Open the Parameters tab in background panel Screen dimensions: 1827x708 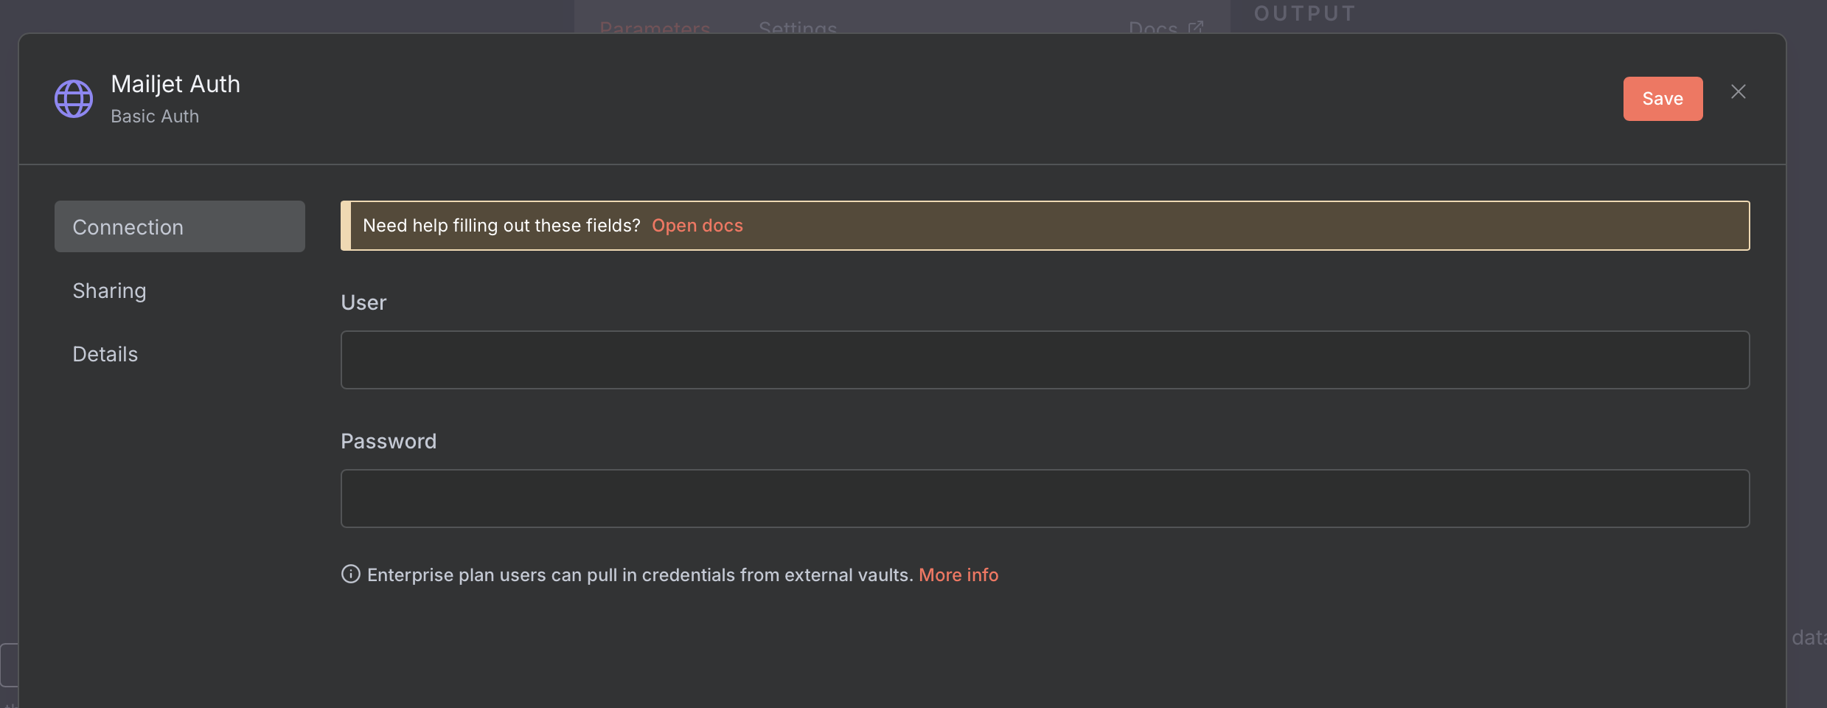pos(655,28)
